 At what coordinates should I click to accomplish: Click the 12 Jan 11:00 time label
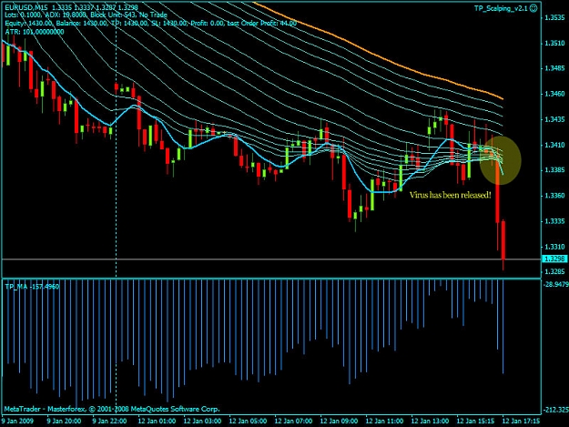pyautogui.click(x=384, y=422)
